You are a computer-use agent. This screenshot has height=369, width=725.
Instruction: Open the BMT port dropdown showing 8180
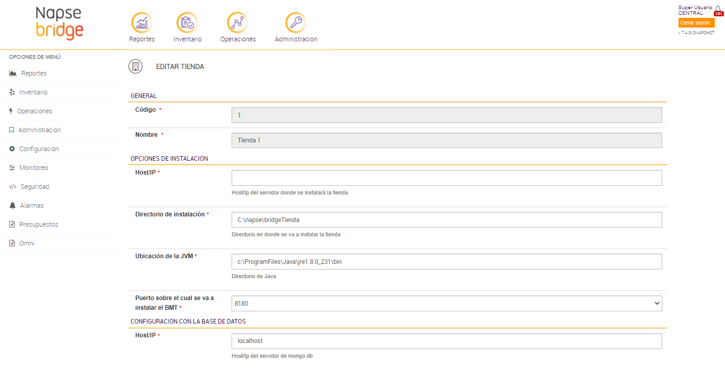point(446,303)
